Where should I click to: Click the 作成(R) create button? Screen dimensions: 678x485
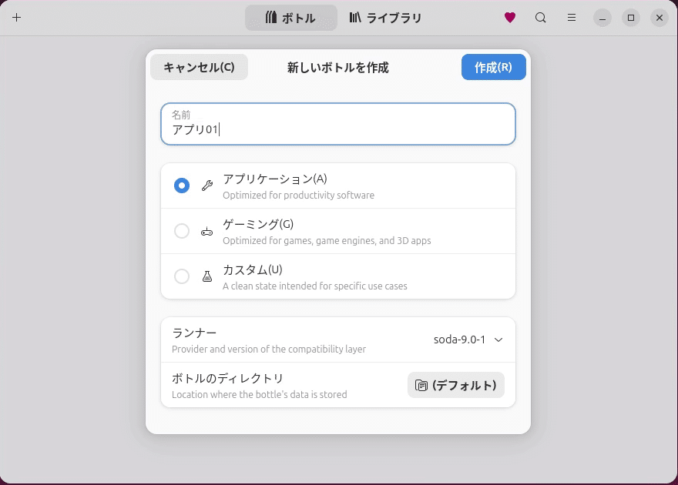(493, 67)
